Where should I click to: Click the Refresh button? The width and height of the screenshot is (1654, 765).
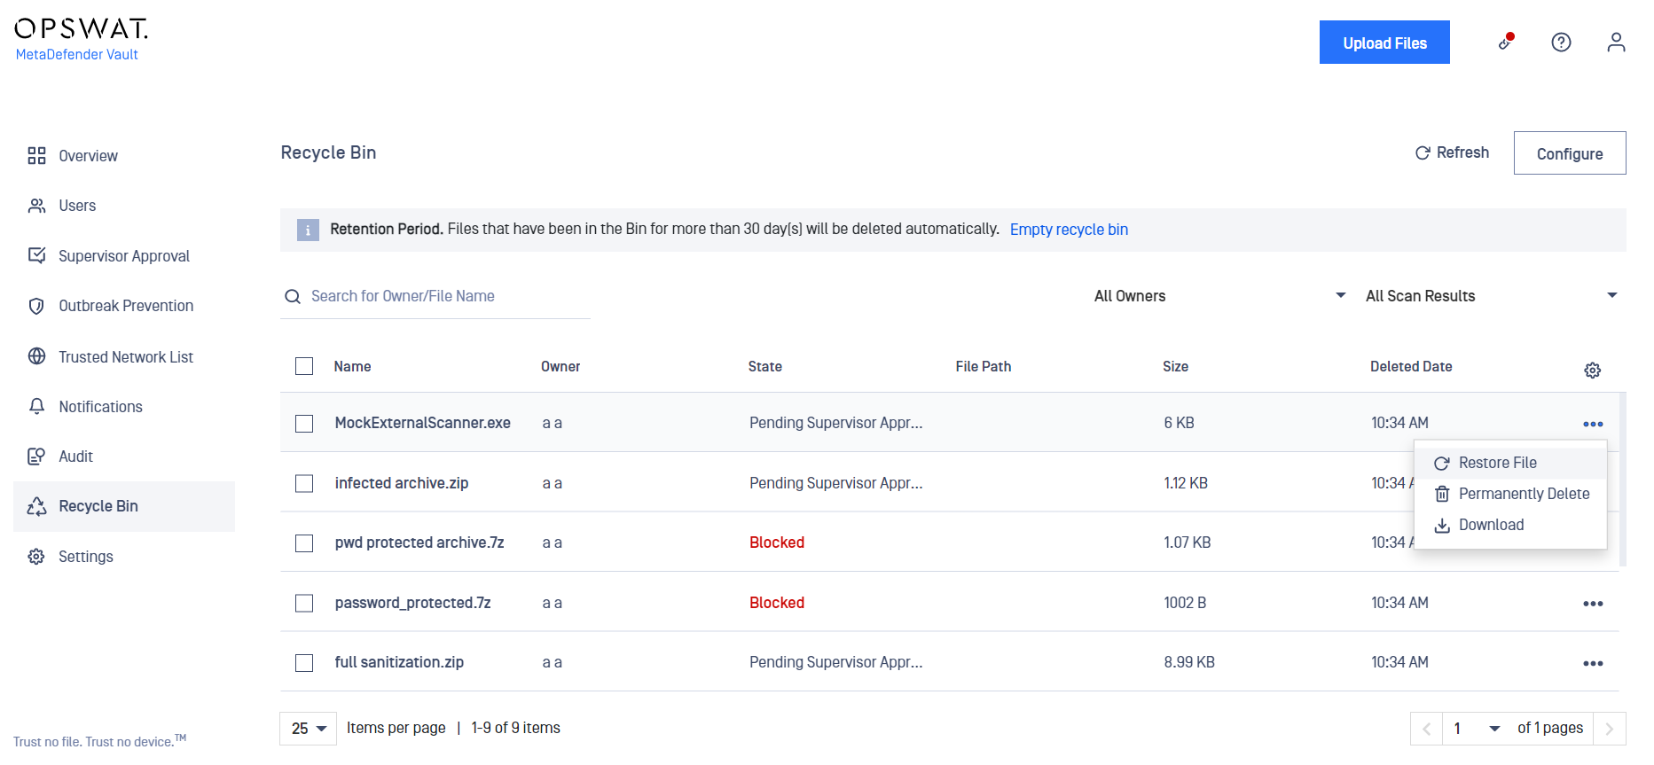tap(1452, 152)
